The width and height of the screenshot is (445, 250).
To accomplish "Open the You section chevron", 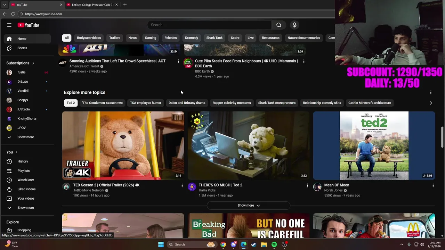I will (x=16, y=152).
